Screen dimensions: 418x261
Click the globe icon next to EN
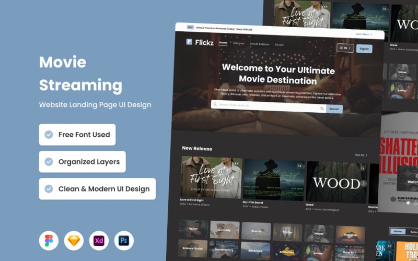(341, 48)
